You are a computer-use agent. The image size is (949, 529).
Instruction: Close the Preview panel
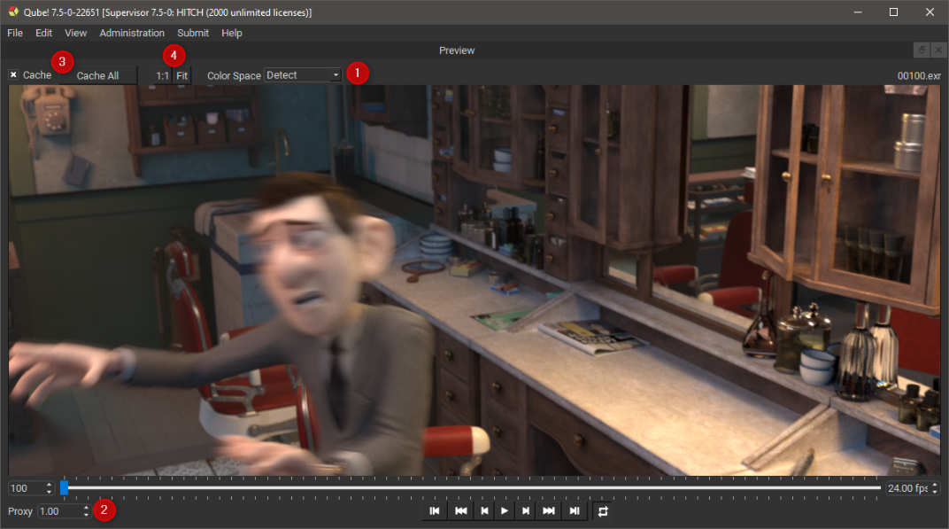coord(938,51)
